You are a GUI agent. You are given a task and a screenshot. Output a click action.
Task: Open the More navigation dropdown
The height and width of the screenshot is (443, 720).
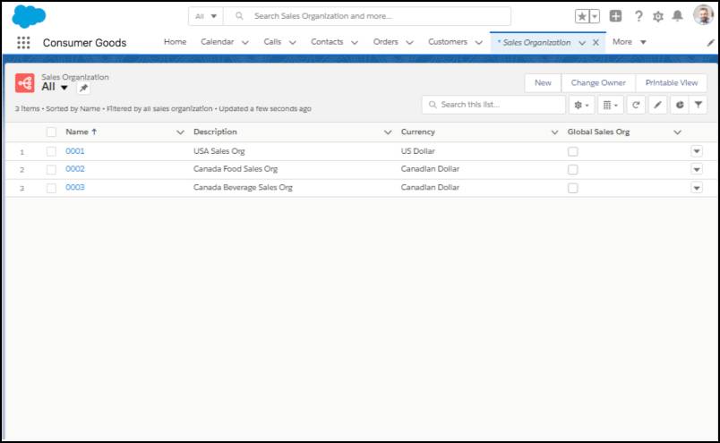tap(630, 42)
